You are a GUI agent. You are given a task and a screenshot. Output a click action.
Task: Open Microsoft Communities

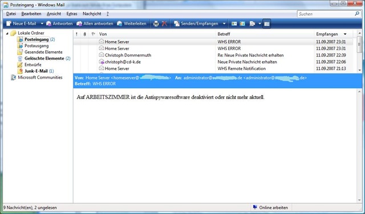40,77
